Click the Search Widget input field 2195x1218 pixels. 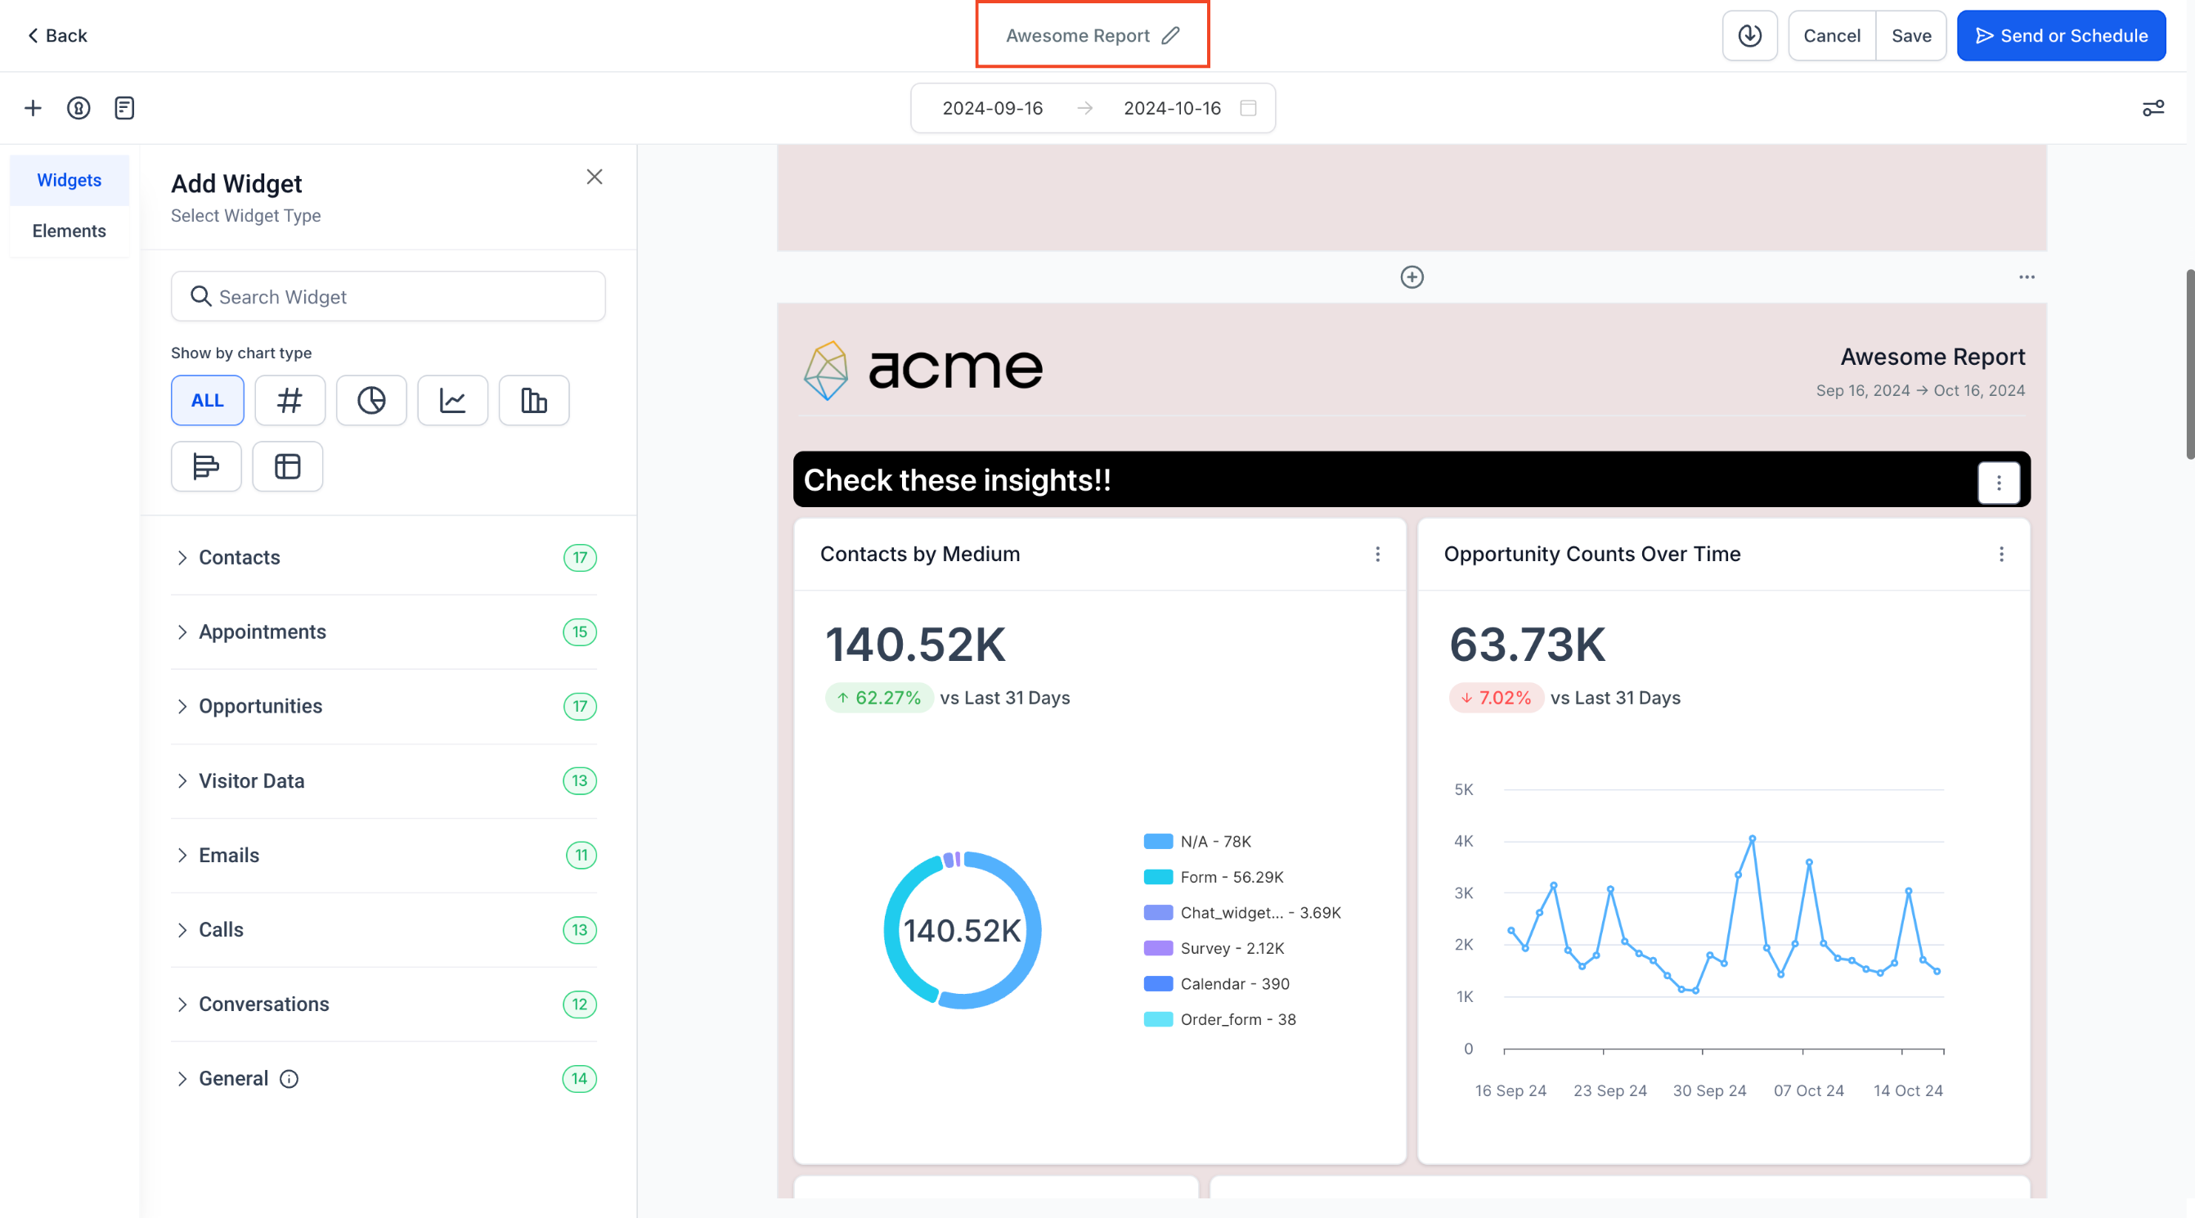[388, 297]
